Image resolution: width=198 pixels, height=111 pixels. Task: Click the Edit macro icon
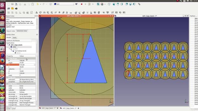[x=89, y=4]
